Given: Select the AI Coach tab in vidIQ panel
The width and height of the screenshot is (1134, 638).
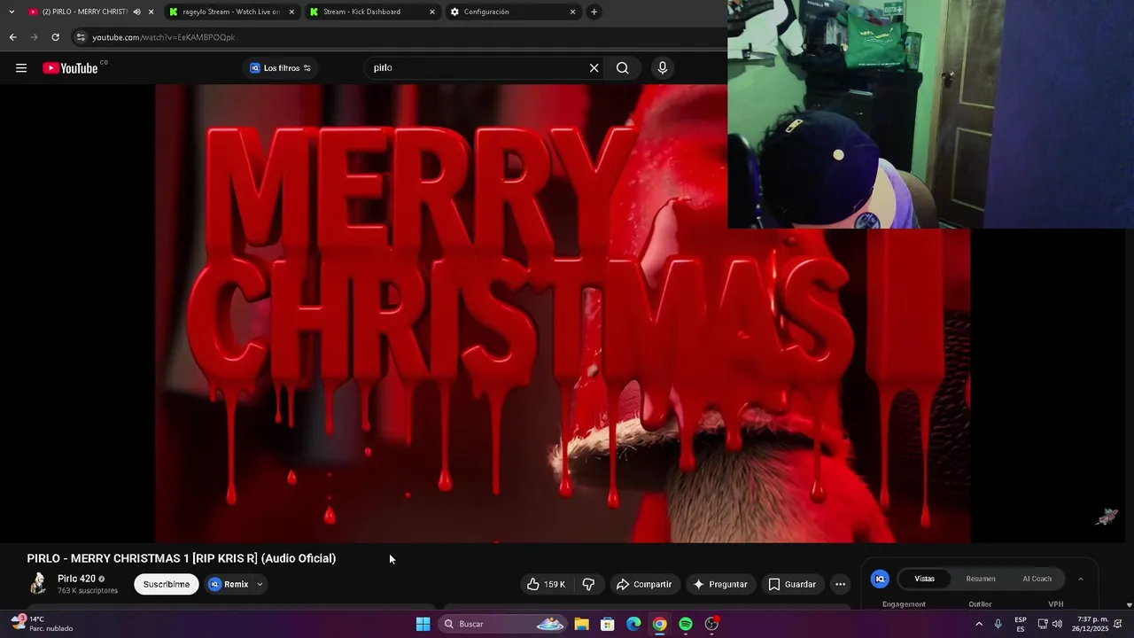Looking at the screenshot, I should [1037, 579].
